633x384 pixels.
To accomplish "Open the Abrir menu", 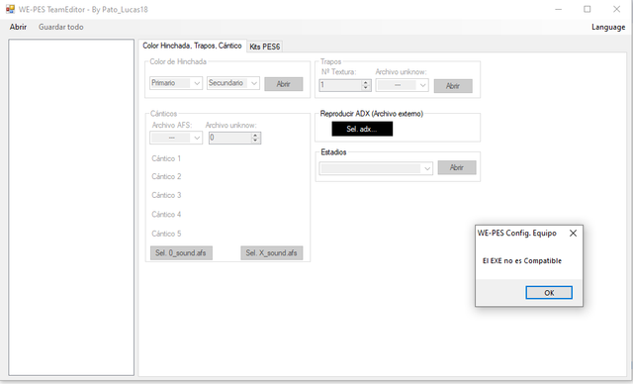I will [18, 27].
